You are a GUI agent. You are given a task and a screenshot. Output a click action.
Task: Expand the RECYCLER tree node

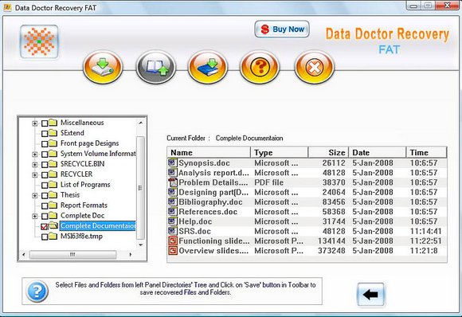pyautogui.click(x=35, y=174)
